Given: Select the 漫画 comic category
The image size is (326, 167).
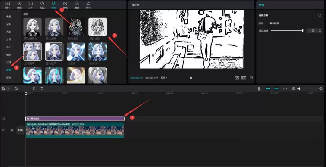Looking at the screenshot, I should pyautogui.click(x=9, y=70).
